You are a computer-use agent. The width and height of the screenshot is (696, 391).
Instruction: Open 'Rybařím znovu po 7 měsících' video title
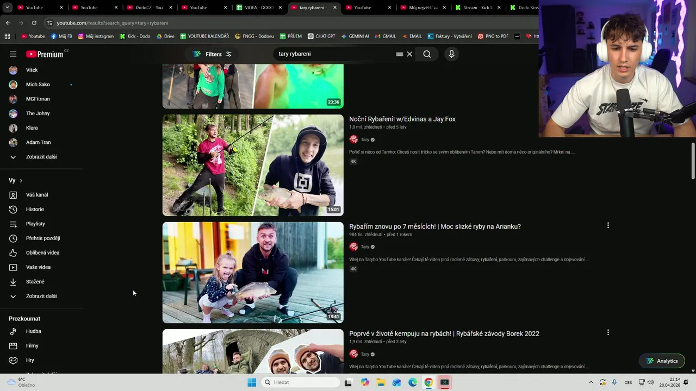[x=435, y=226]
